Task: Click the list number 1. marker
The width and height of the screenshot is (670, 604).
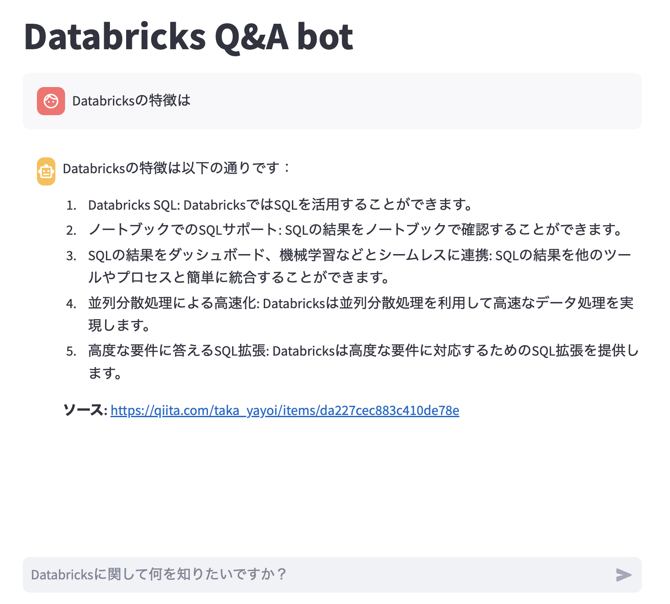Action: 71,206
